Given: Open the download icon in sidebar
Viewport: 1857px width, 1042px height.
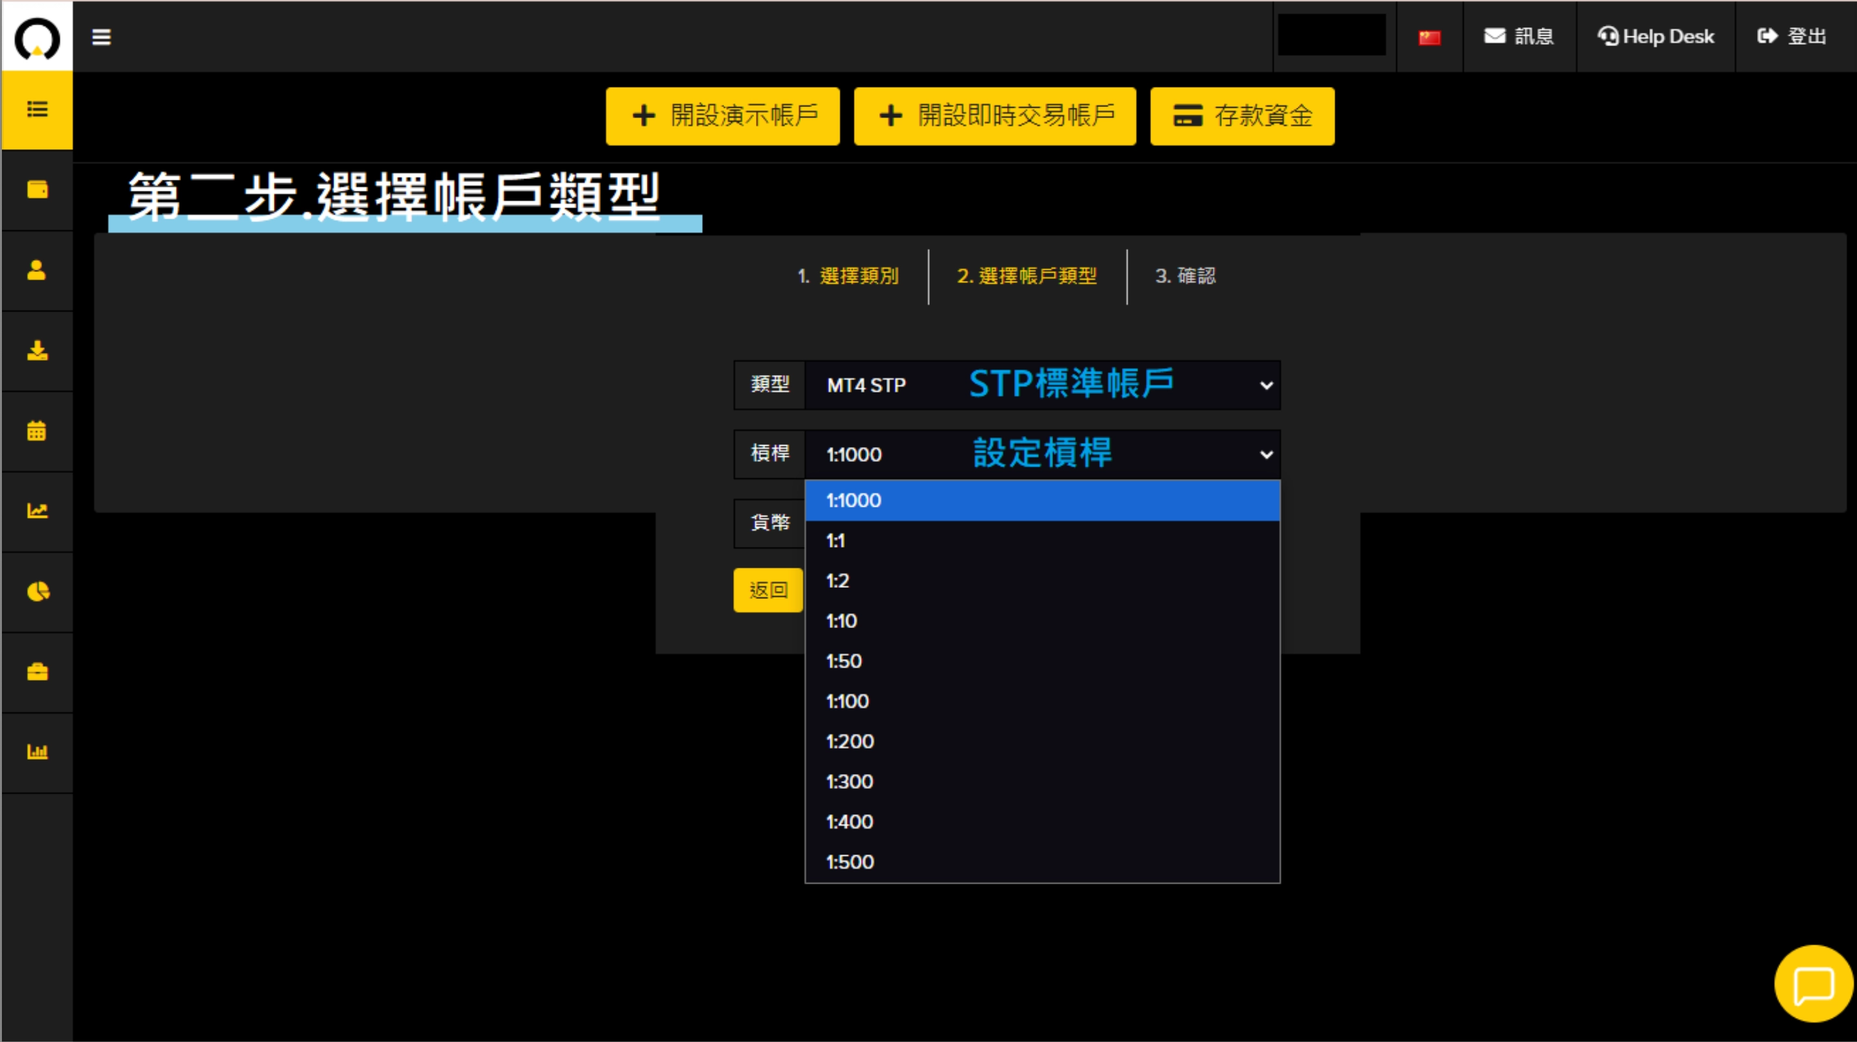Looking at the screenshot, I should point(37,351).
